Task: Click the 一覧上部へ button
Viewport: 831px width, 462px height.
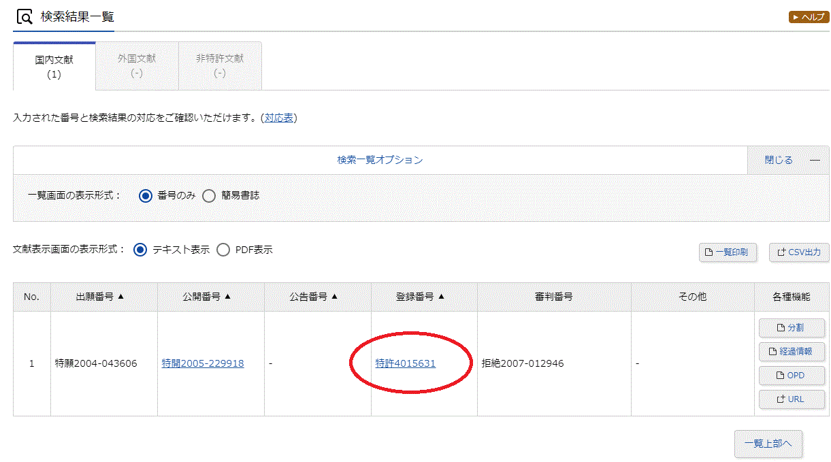Action: (x=768, y=444)
